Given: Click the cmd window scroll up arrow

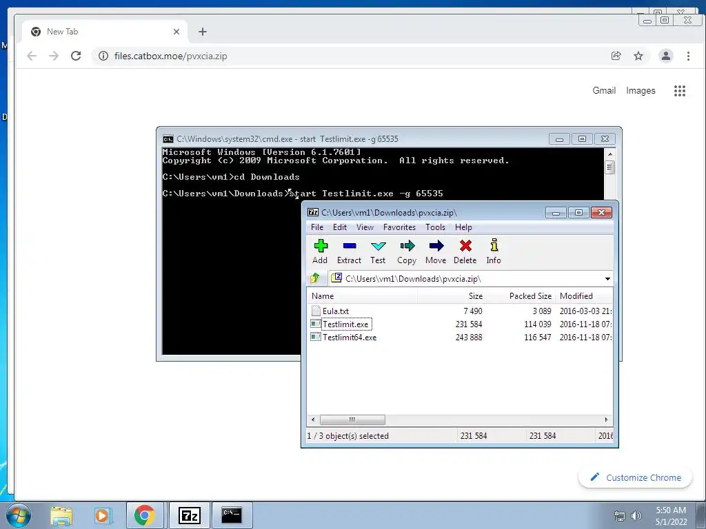Looking at the screenshot, I should (609, 154).
